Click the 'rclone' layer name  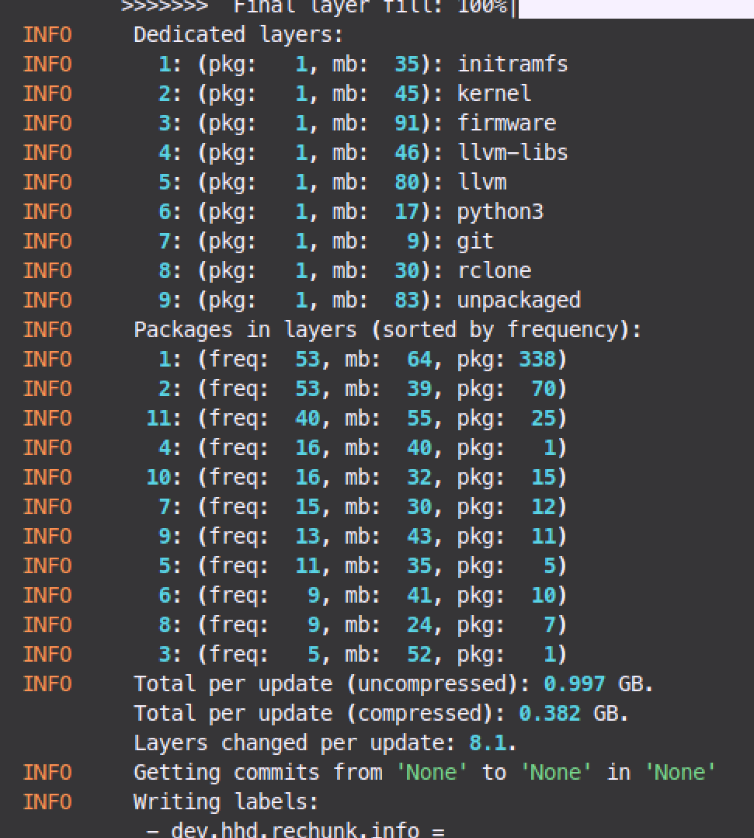[494, 270]
